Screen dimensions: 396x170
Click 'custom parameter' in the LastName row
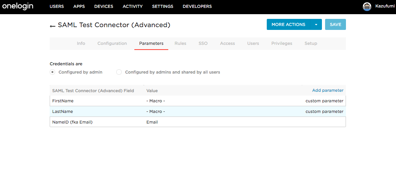(324, 111)
